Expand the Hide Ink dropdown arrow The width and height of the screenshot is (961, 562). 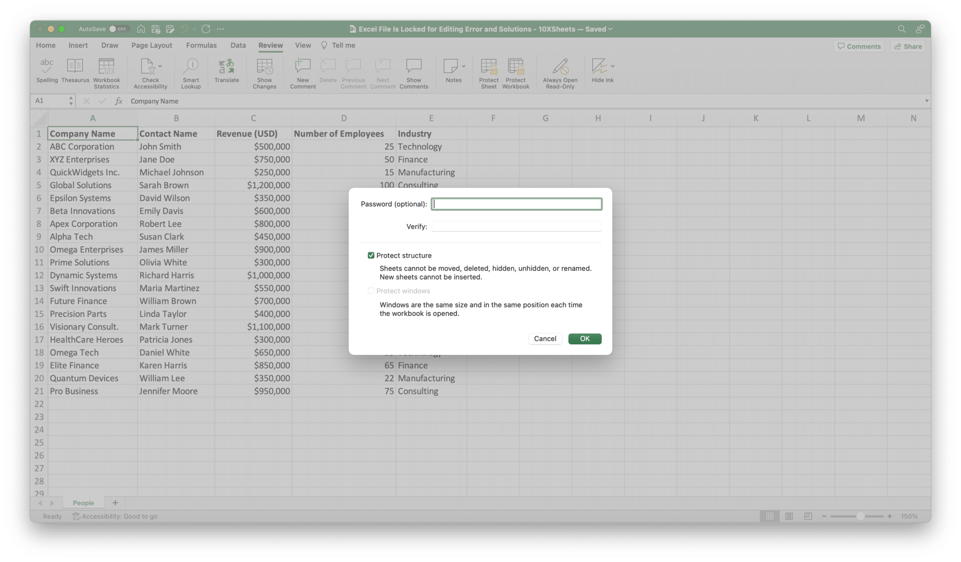coord(613,66)
